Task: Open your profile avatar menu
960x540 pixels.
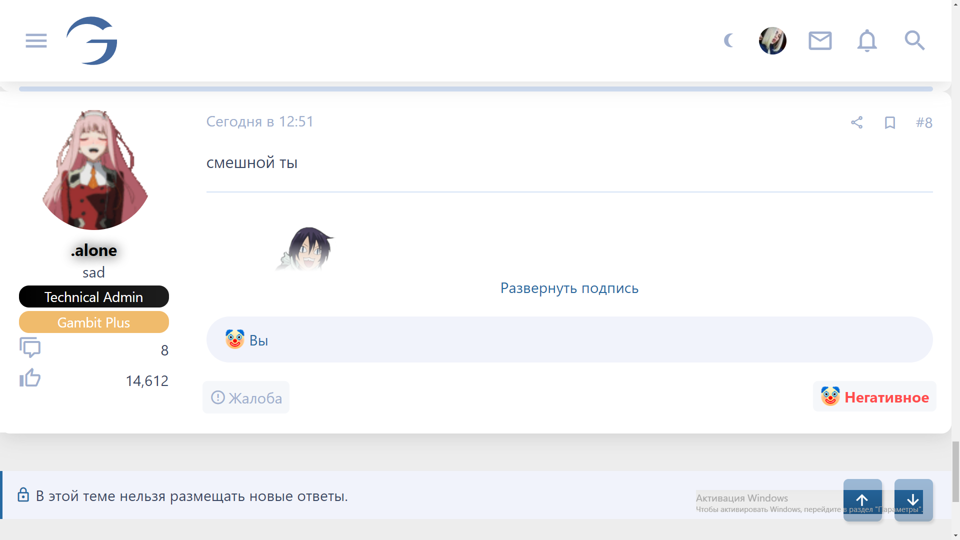Action: 772,40
